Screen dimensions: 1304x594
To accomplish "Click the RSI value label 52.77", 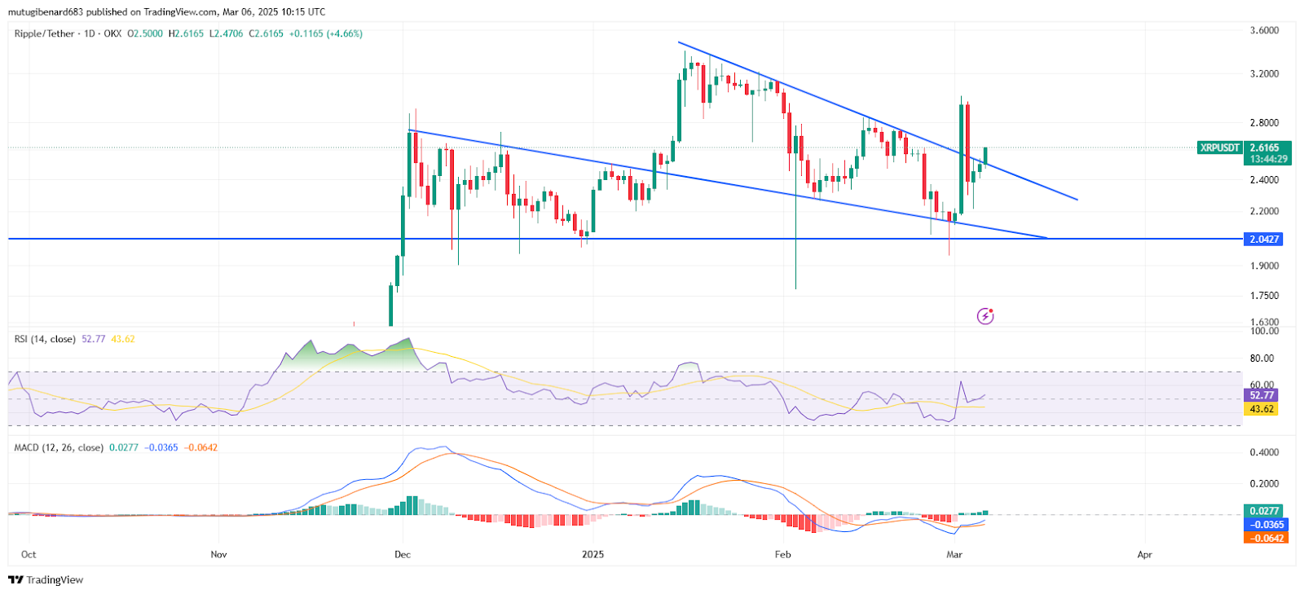I will tap(1261, 395).
